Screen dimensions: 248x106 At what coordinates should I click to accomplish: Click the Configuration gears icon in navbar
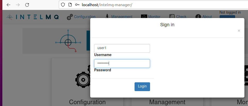coord(70,17)
